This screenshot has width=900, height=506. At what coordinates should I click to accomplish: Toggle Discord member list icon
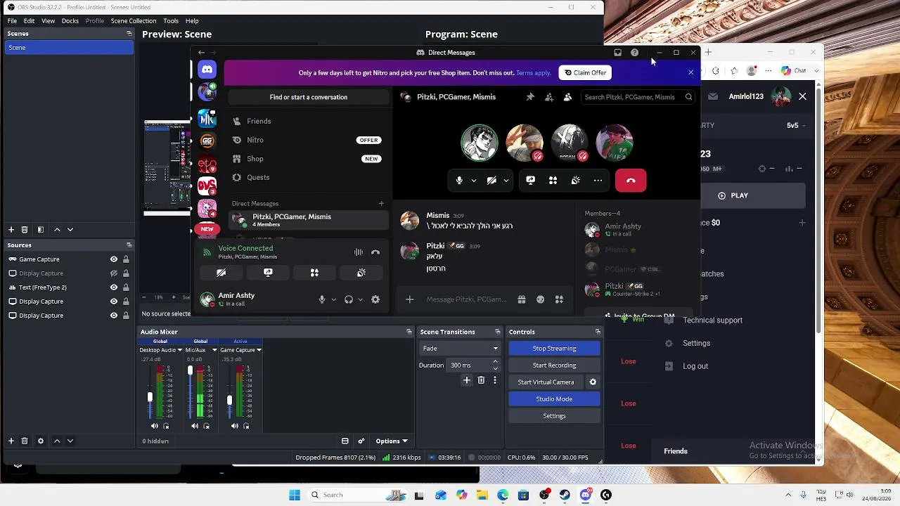pos(567,97)
